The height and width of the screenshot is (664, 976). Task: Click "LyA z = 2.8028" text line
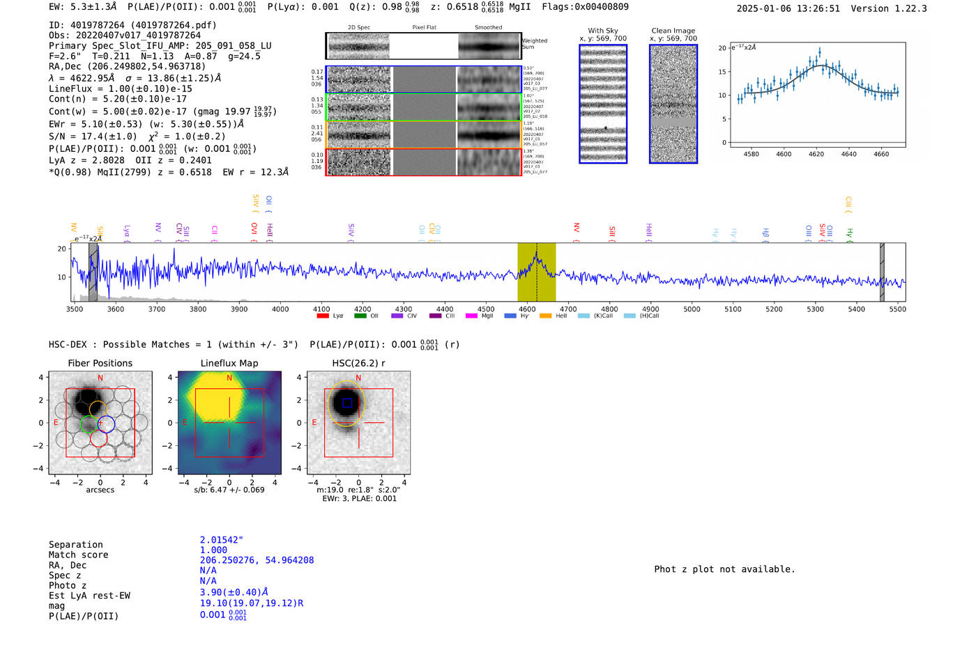pyautogui.click(x=86, y=160)
